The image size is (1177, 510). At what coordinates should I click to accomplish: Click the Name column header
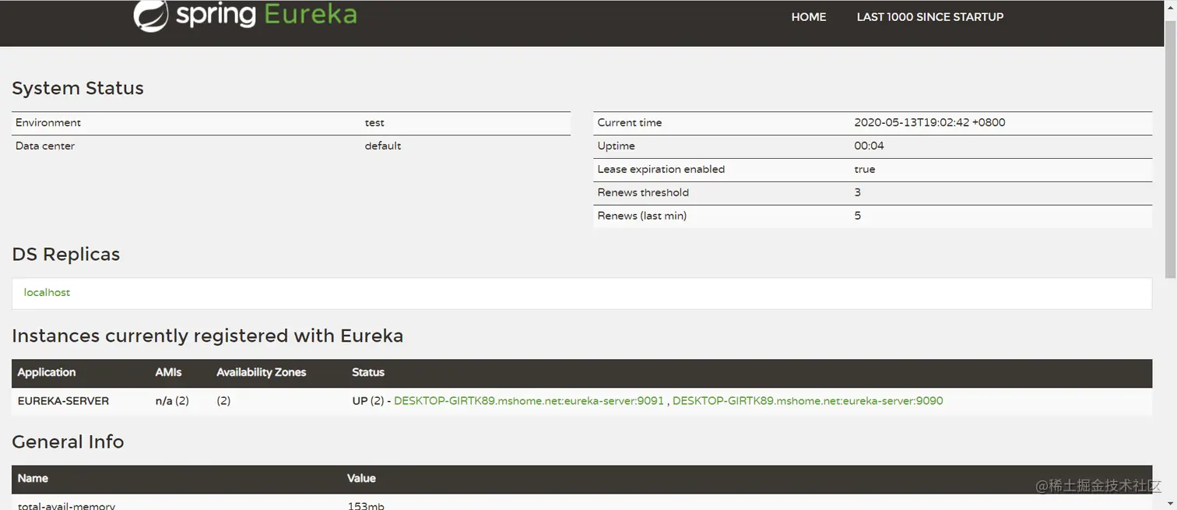pos(33,479)
